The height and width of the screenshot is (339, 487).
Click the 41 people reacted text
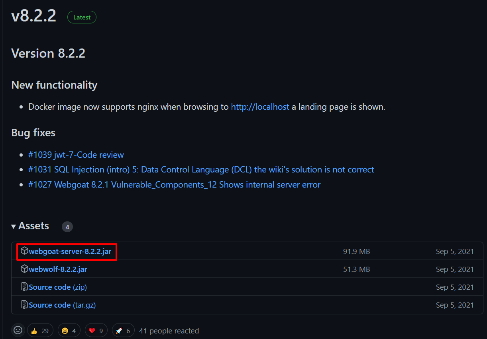169,331
